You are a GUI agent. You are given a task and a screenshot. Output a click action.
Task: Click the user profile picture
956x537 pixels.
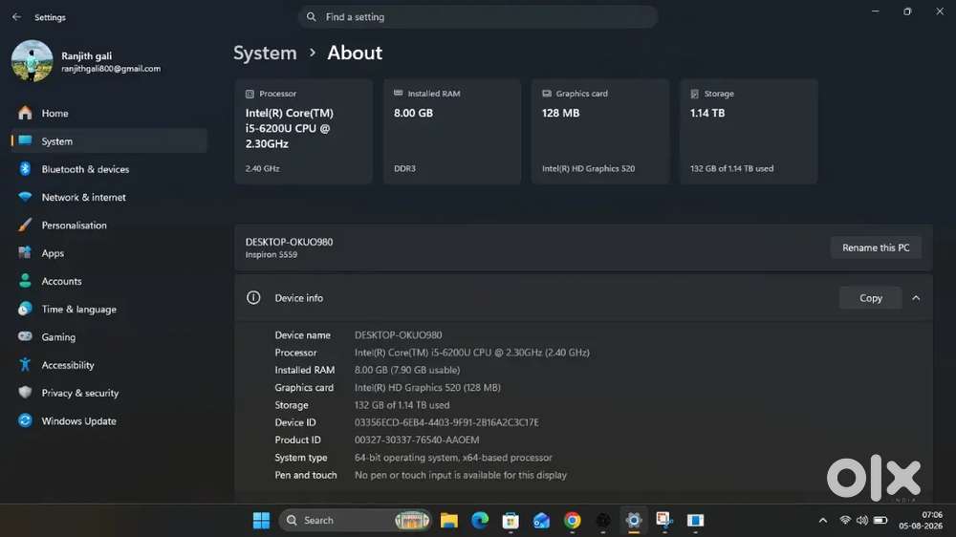(32, 61)
